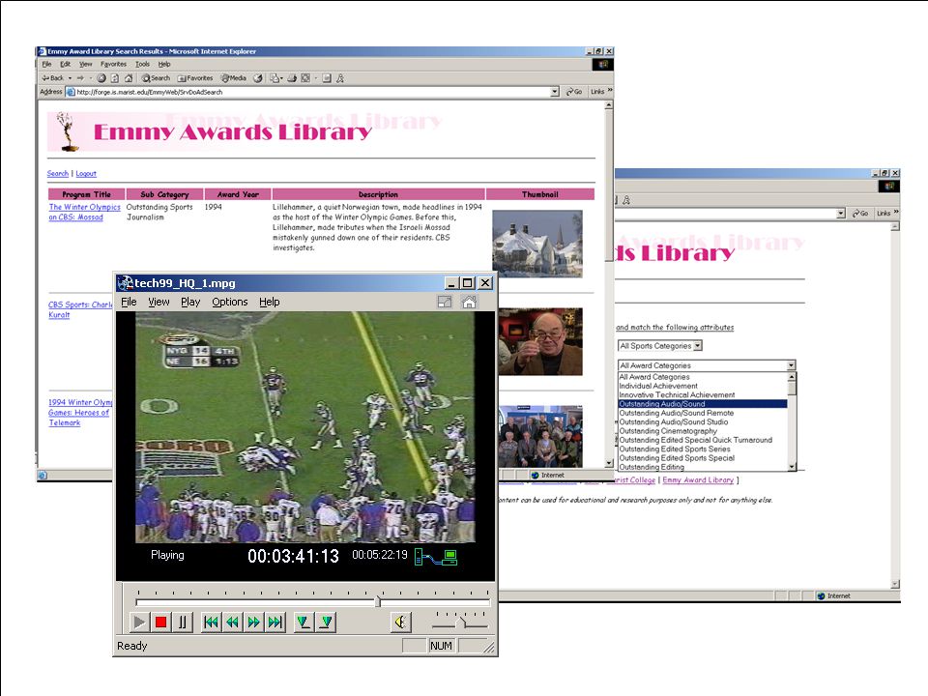Click the playback position slider thumb
The width and height of the screenshot is (928, 696).
pos(378,602)
